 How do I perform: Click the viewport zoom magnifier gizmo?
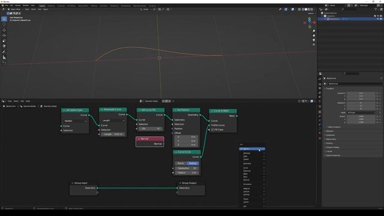[x=314, y=31]
